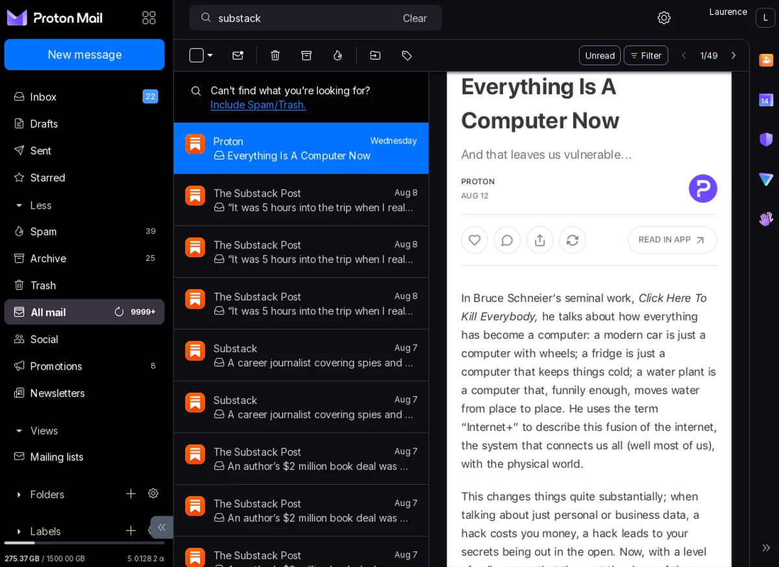Open the Everything Is A Computer Now article title

[x=540, y=103]
